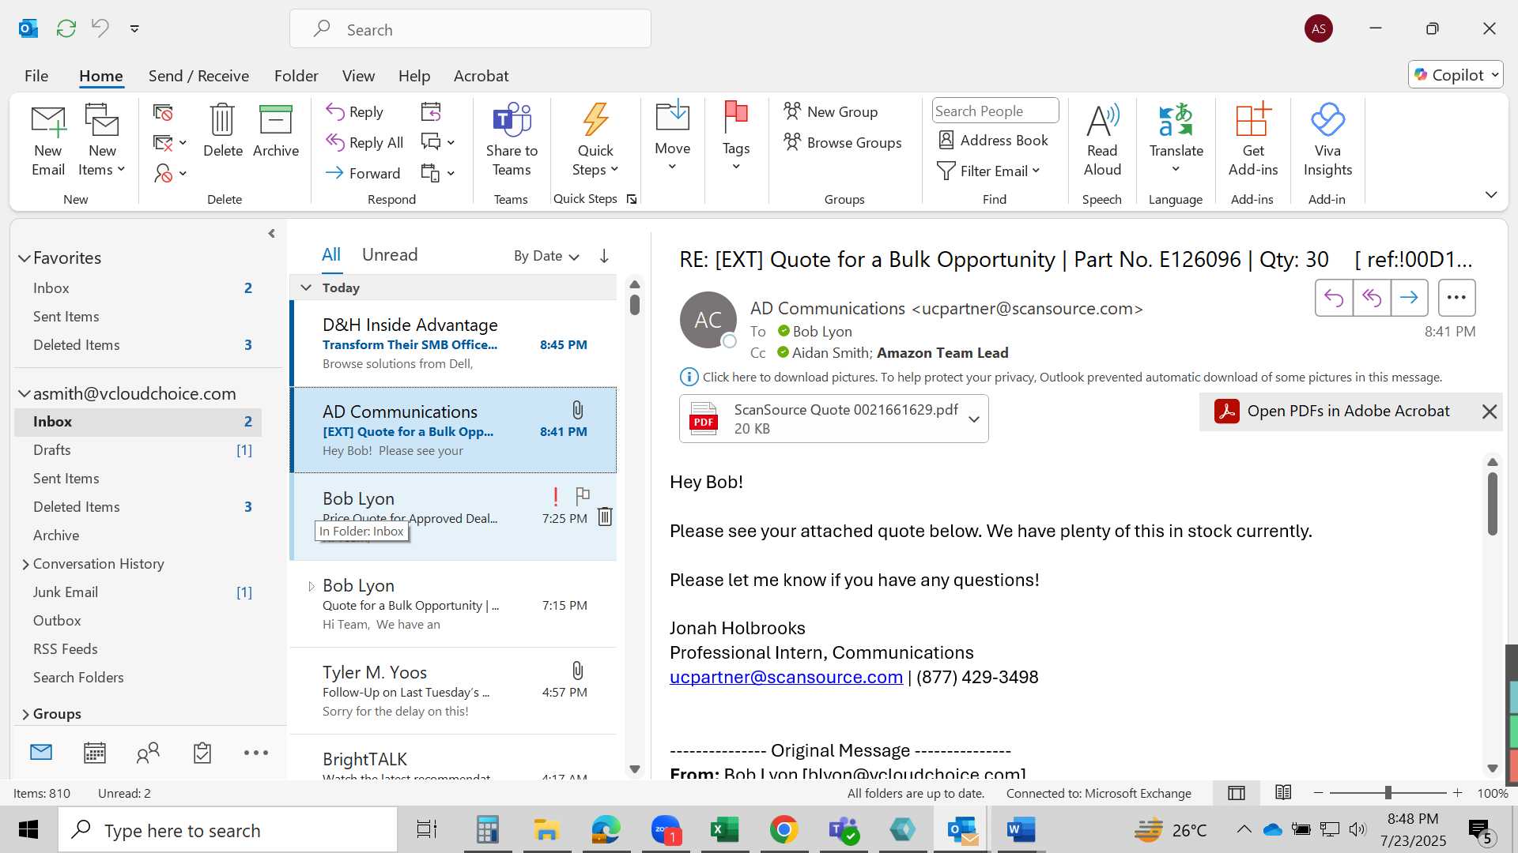1518x853 pixels.
Task: Open Viva Insights add-in
Action: [x=1327, y=141]
